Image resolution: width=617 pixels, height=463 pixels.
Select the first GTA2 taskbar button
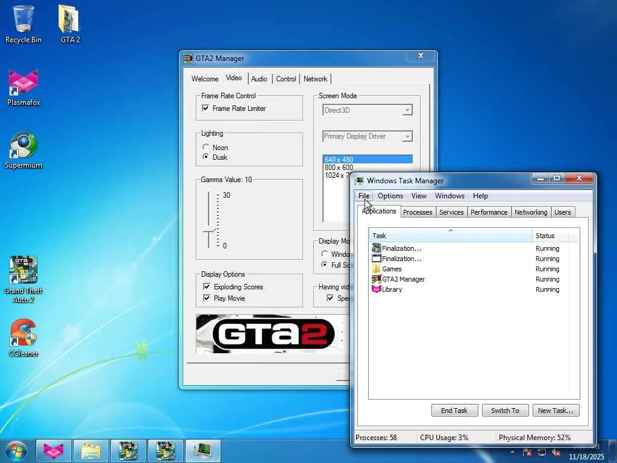coord(128,451)
